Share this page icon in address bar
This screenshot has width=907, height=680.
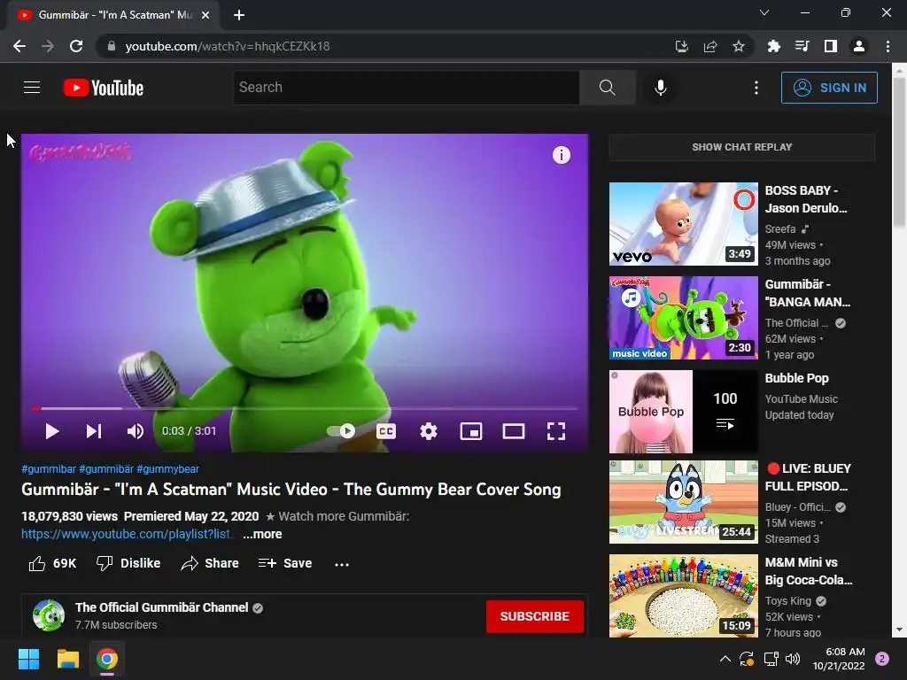(x=710, y=46)
